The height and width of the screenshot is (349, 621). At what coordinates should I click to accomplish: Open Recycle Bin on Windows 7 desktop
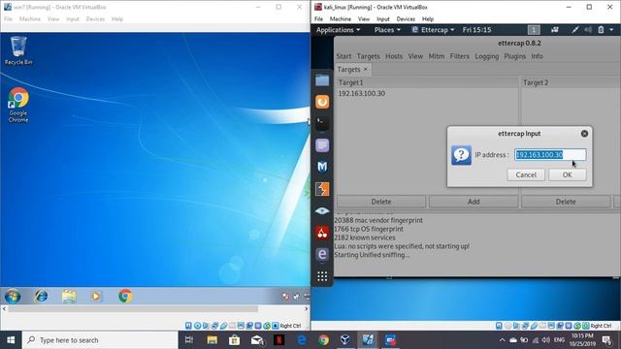pyautogui.click(x=18, y=50)
